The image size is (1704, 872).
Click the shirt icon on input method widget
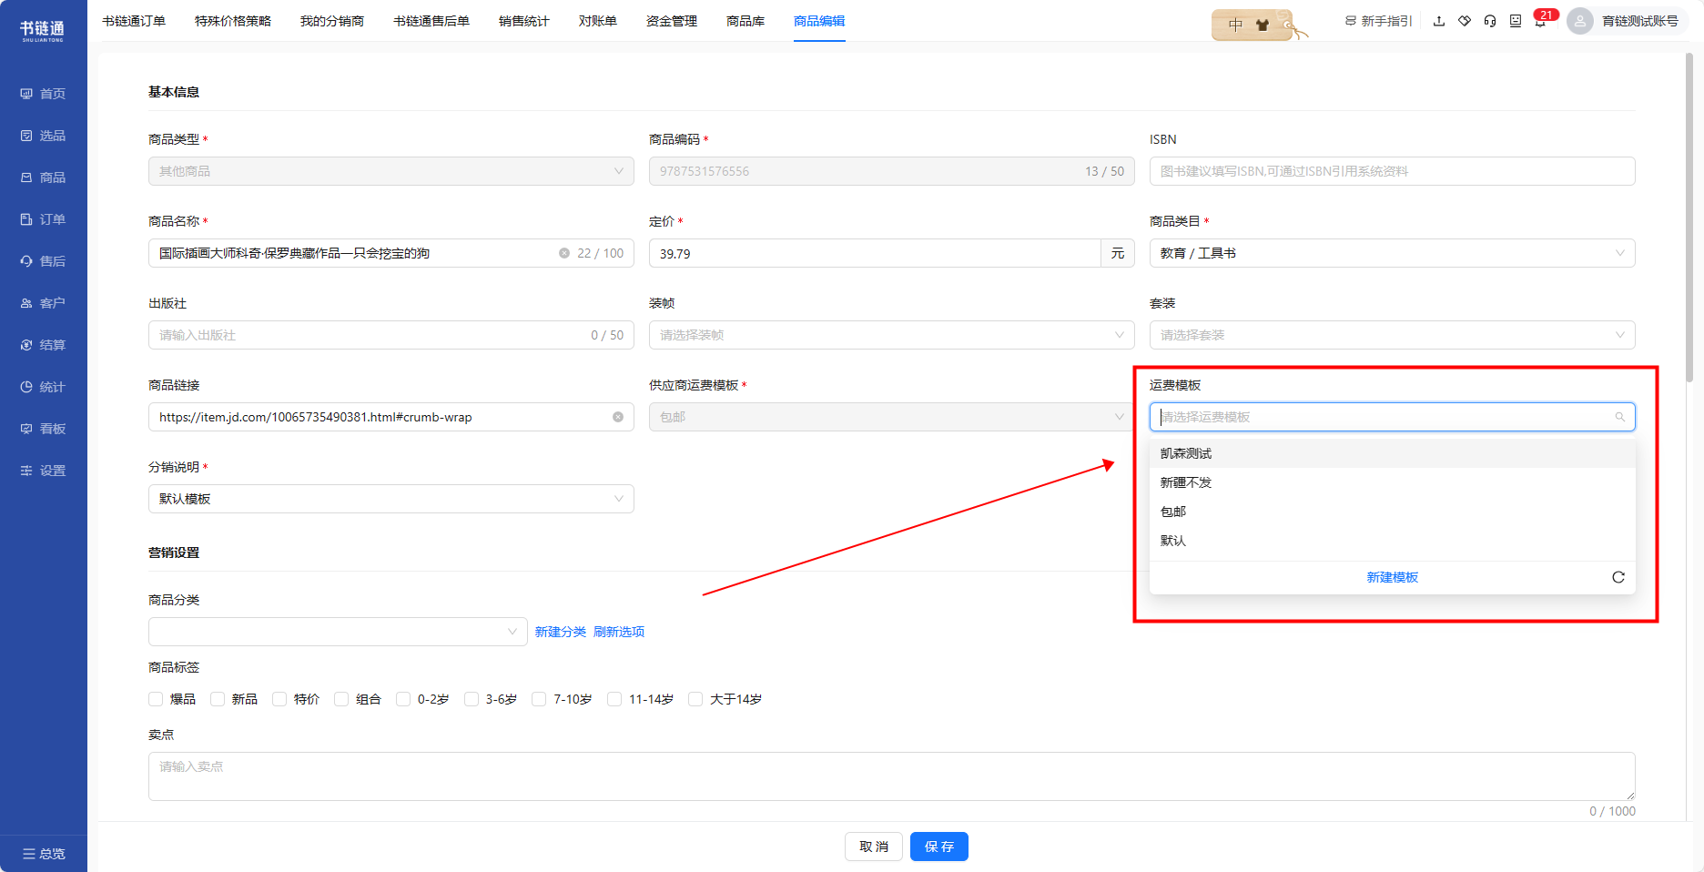1262,25
